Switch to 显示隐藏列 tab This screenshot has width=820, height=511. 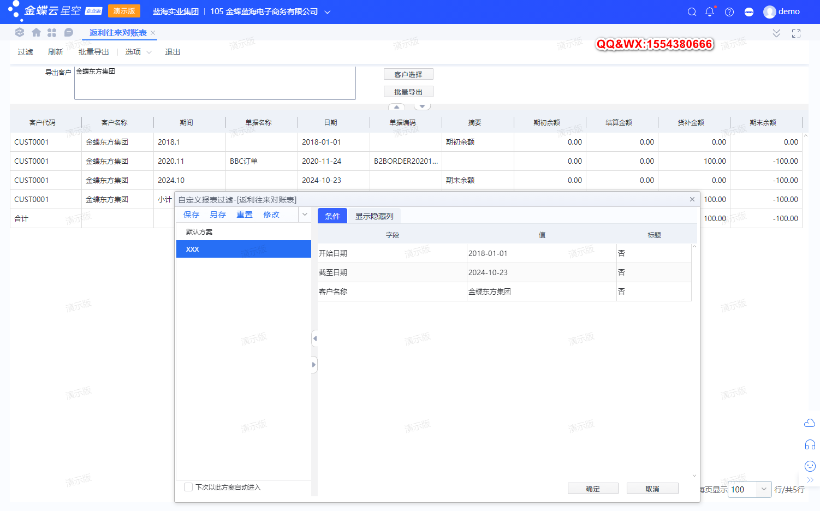374,216
